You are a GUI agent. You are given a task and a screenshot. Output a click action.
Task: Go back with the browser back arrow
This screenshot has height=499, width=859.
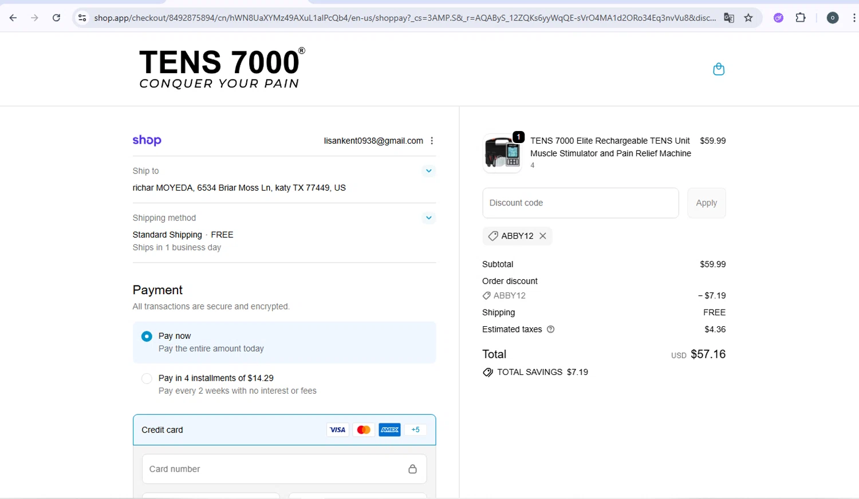click(x=13, y=18)
